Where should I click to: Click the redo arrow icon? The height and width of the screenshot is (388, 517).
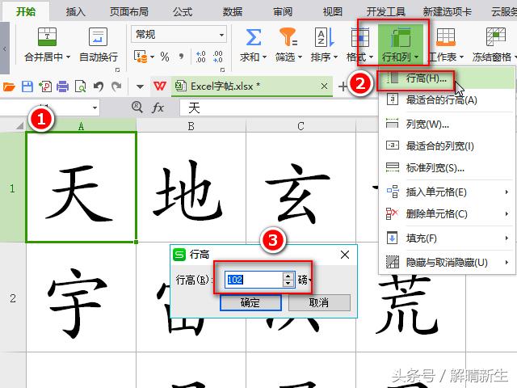coord(116,86)
